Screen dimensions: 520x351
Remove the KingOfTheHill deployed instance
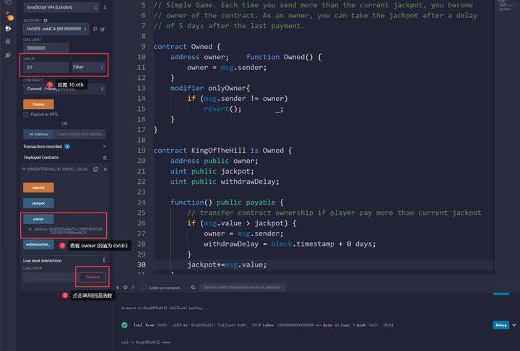[x=105, y=169]
